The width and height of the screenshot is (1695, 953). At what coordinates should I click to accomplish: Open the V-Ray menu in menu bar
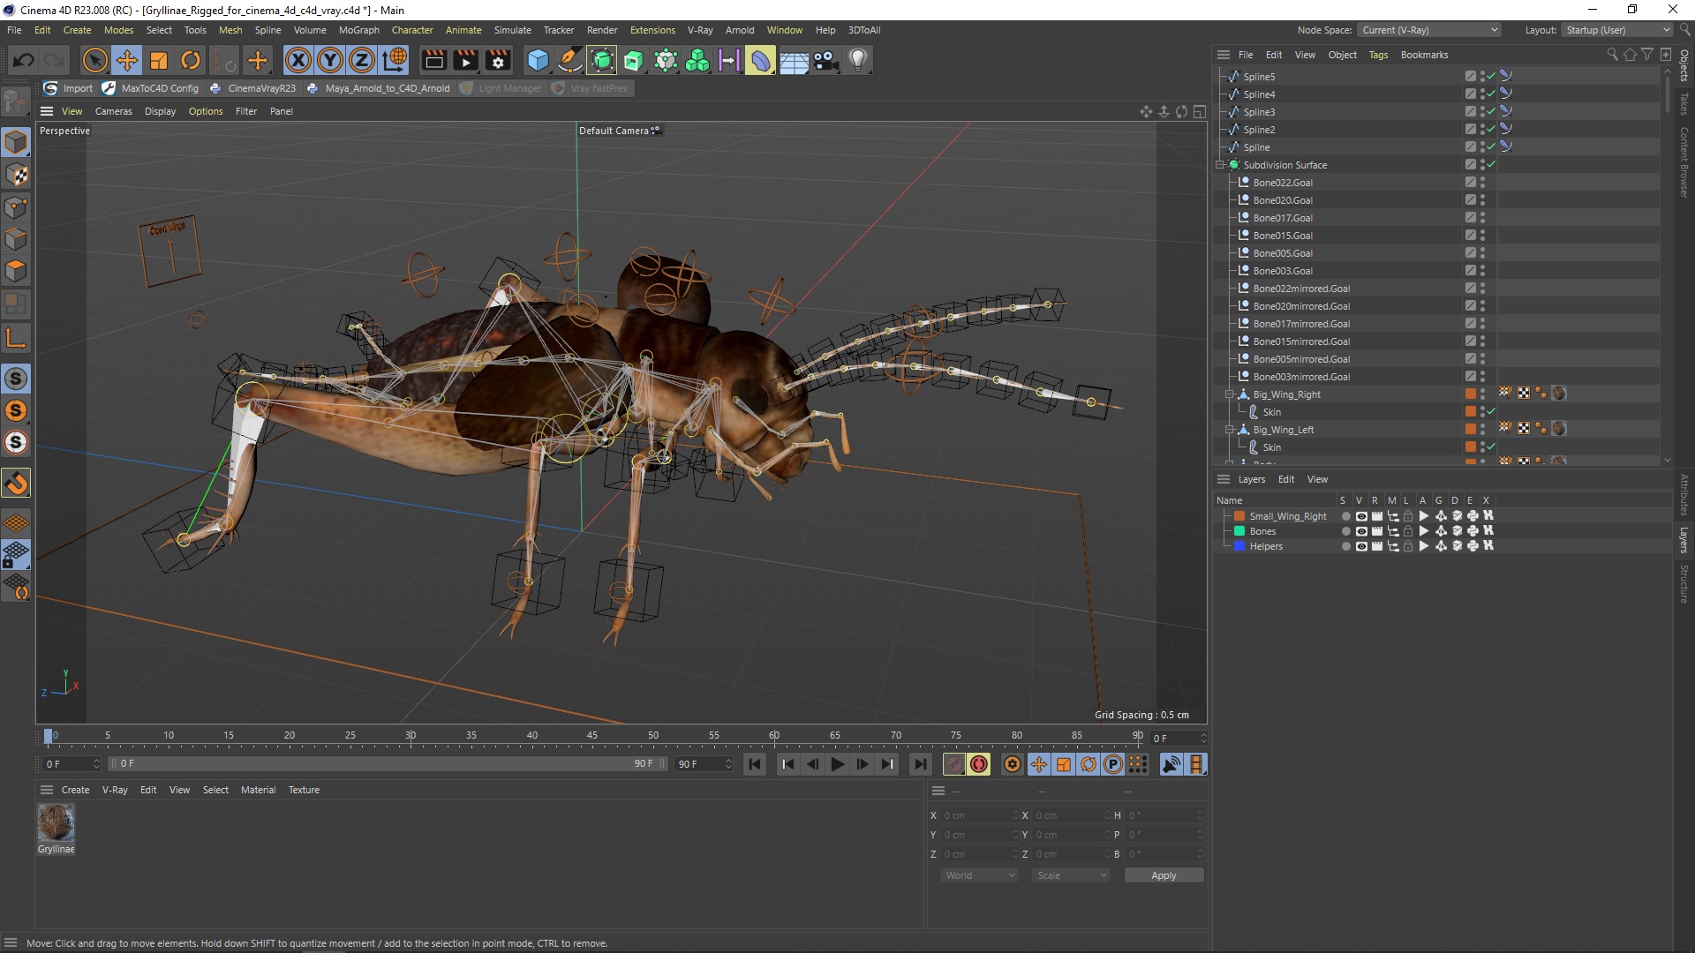(x=700, y=30)
